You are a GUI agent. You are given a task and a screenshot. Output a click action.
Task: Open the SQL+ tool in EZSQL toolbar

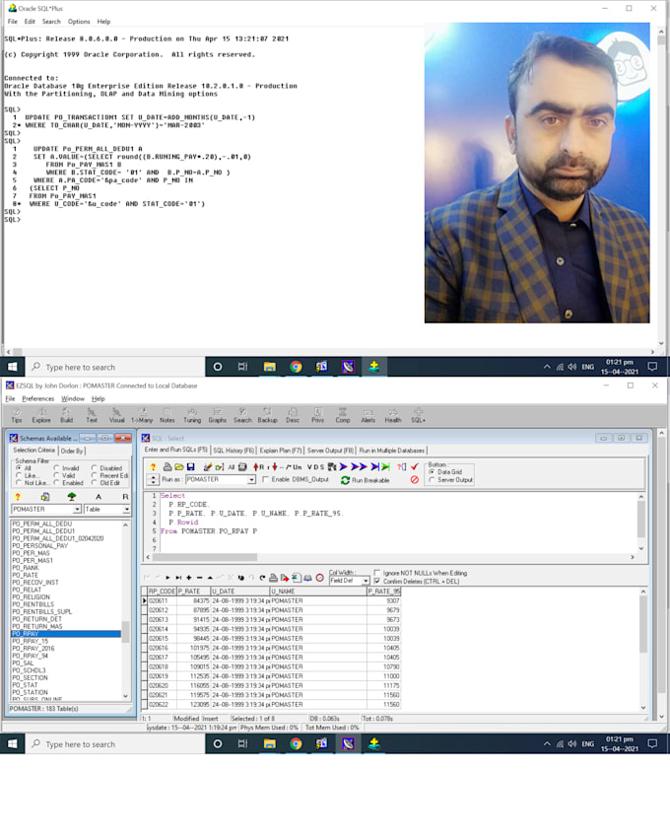[418, 415]
